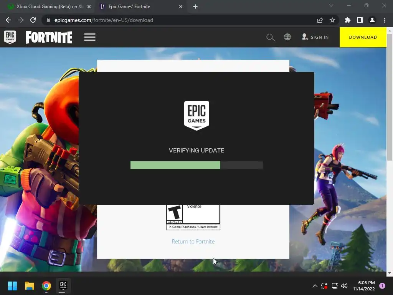View site security lock info

(x=48, y=20)
